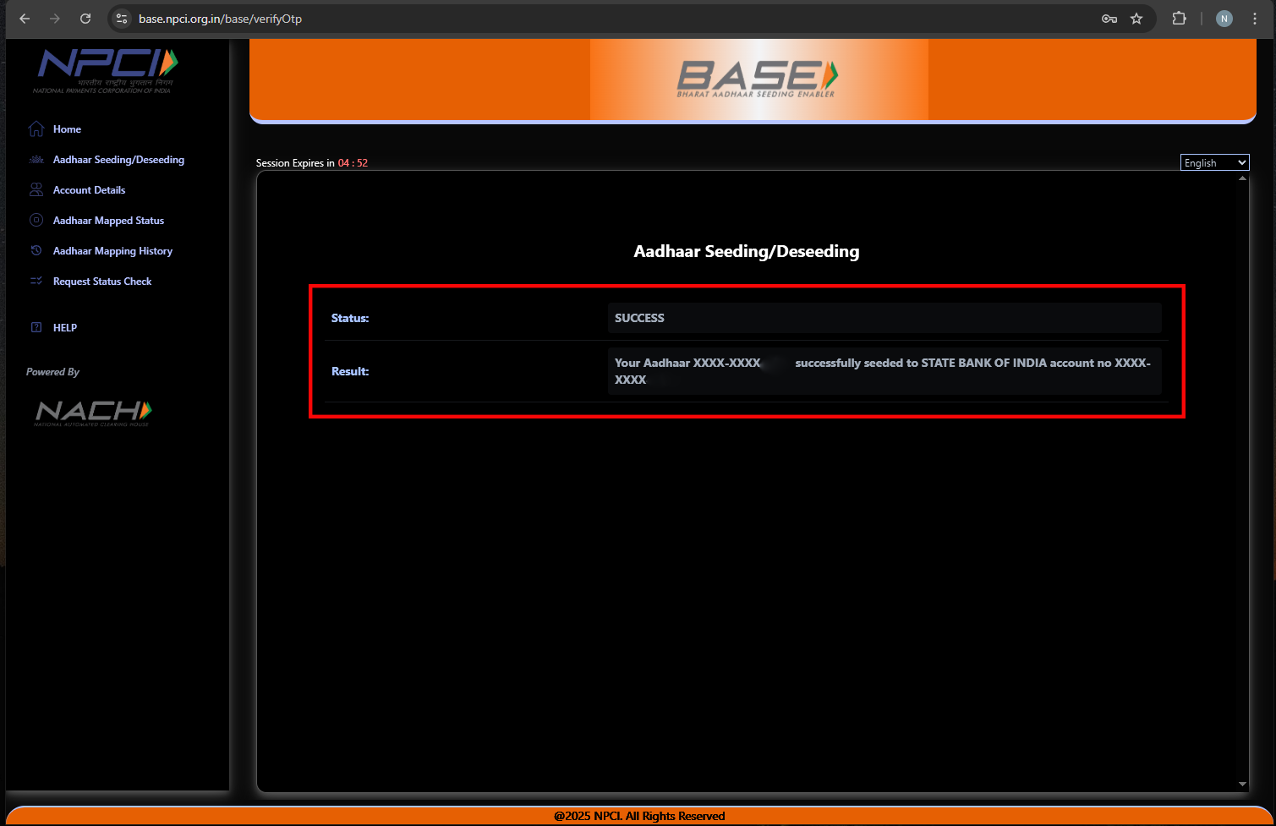Screen dimensions: 1276x826
Task: Click the Account Details people icon
Action: [36, 190]
